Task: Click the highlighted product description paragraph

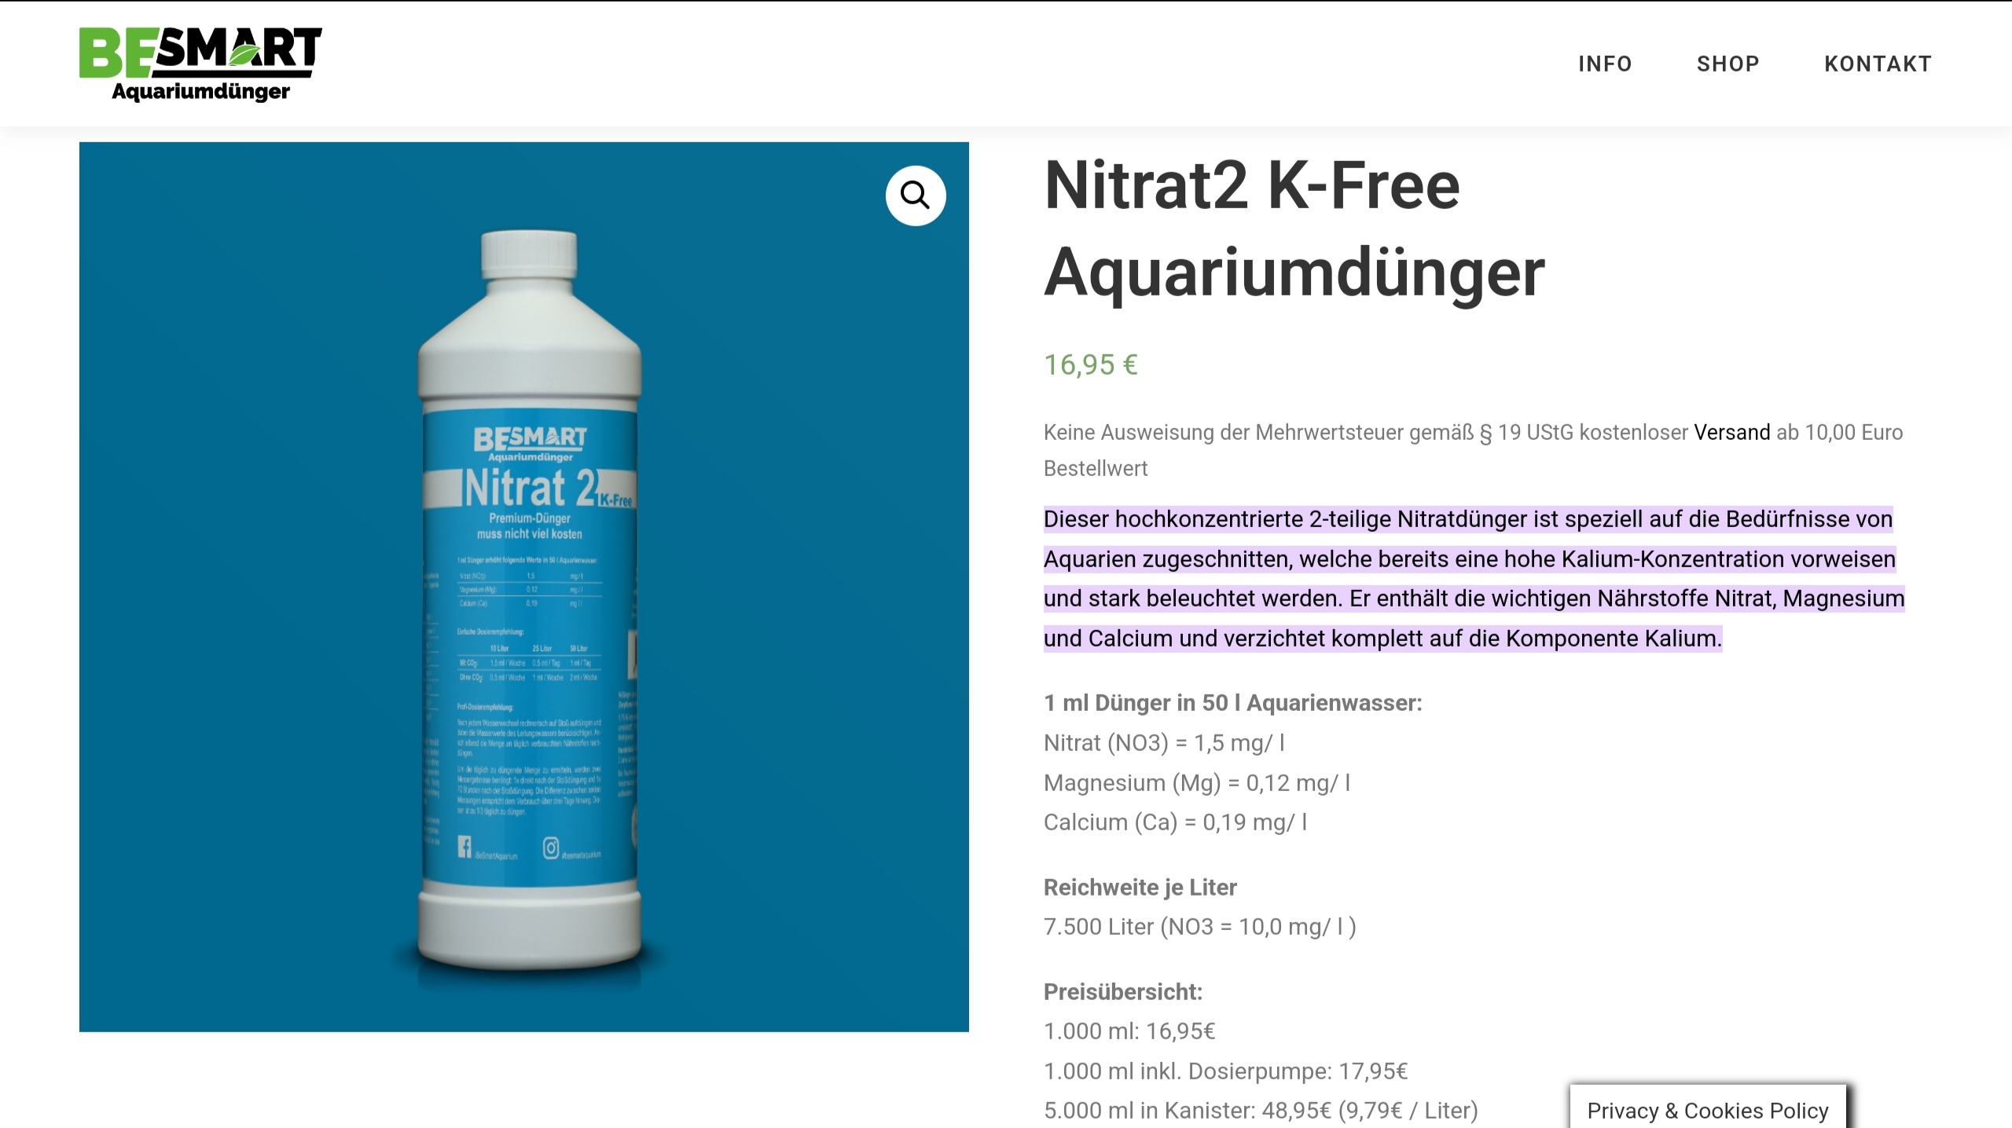Action: pyautogui.click(x=1474, y=578)
